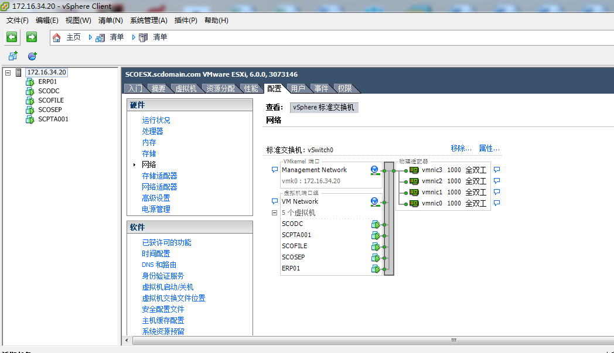Open the inventory breadcrumb arrow after 主页
614x353 pixels.
[x=90, y=37]
